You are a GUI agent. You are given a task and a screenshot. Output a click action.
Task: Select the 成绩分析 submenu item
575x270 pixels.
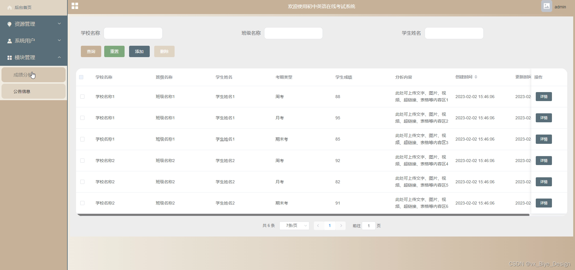coord(34,75)
